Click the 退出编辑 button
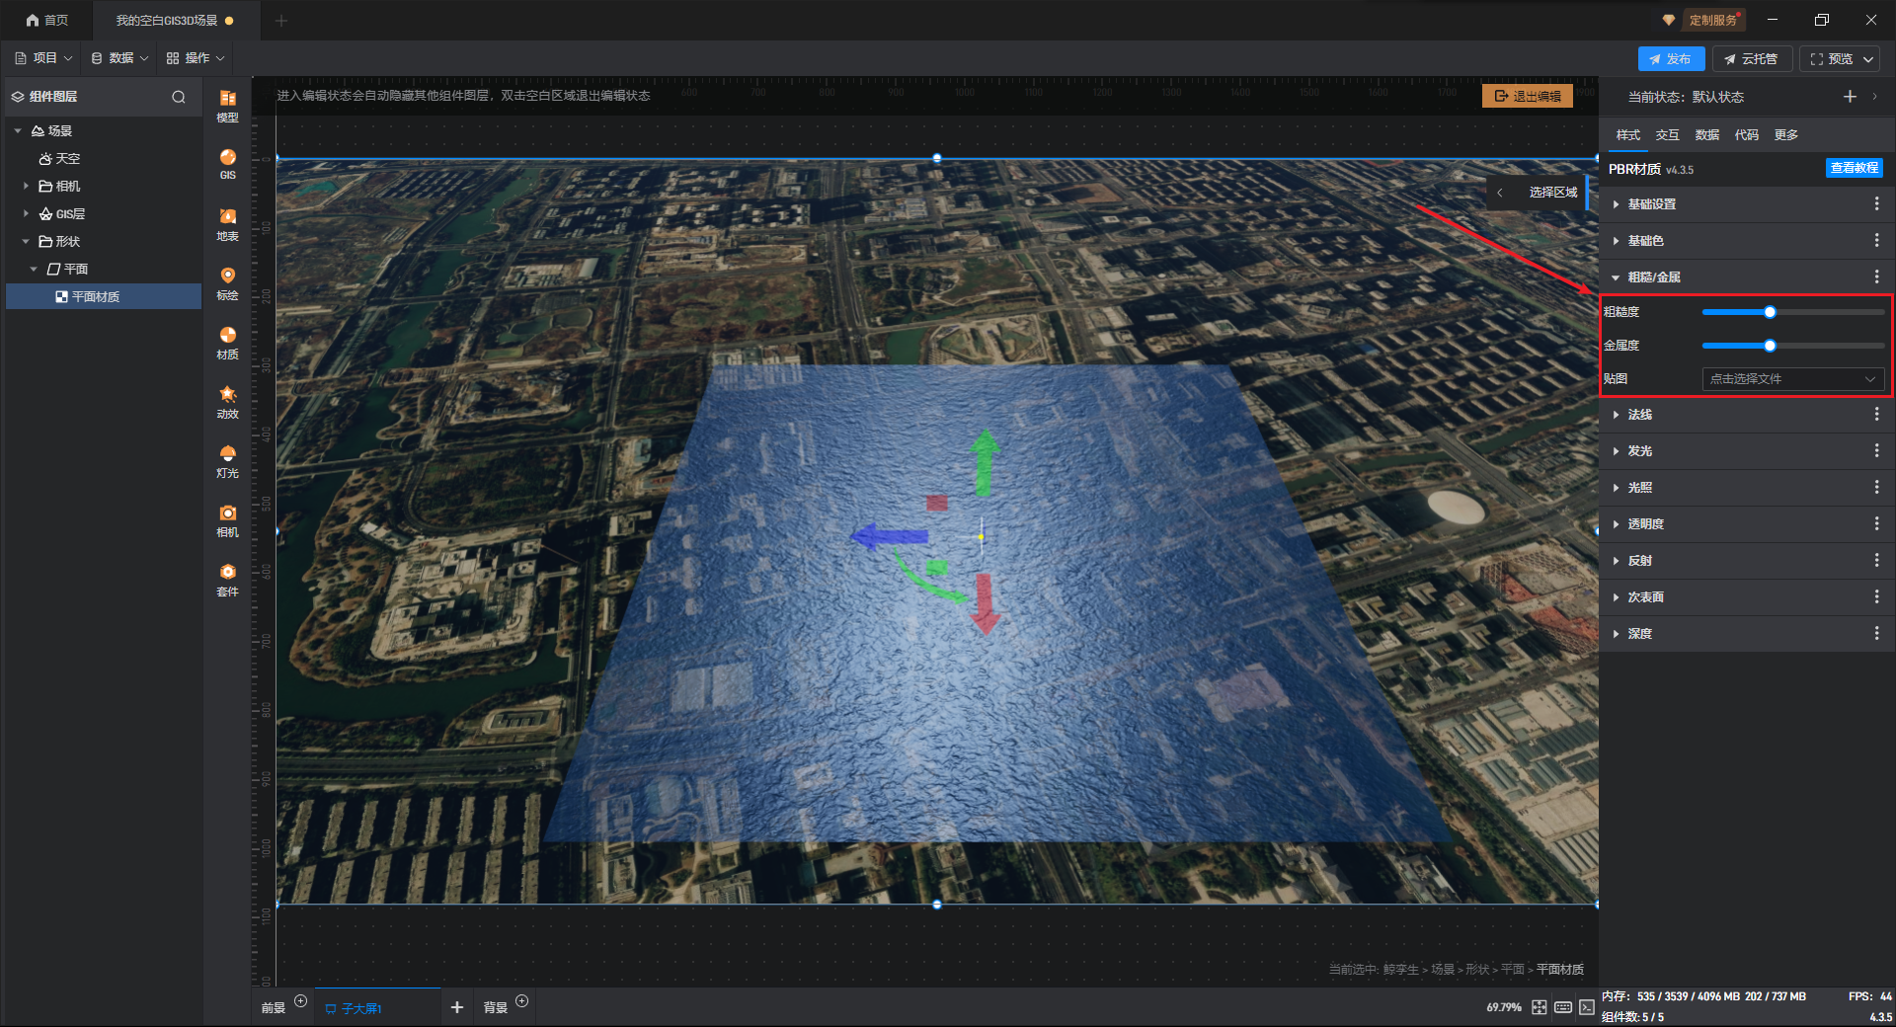Screen dimensions: 1896x1027 point(1527,96)
